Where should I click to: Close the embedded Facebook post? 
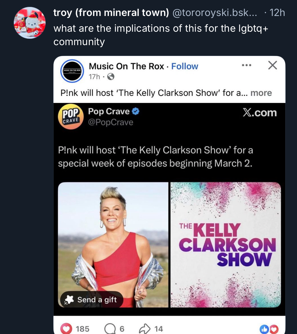[272, 65]
